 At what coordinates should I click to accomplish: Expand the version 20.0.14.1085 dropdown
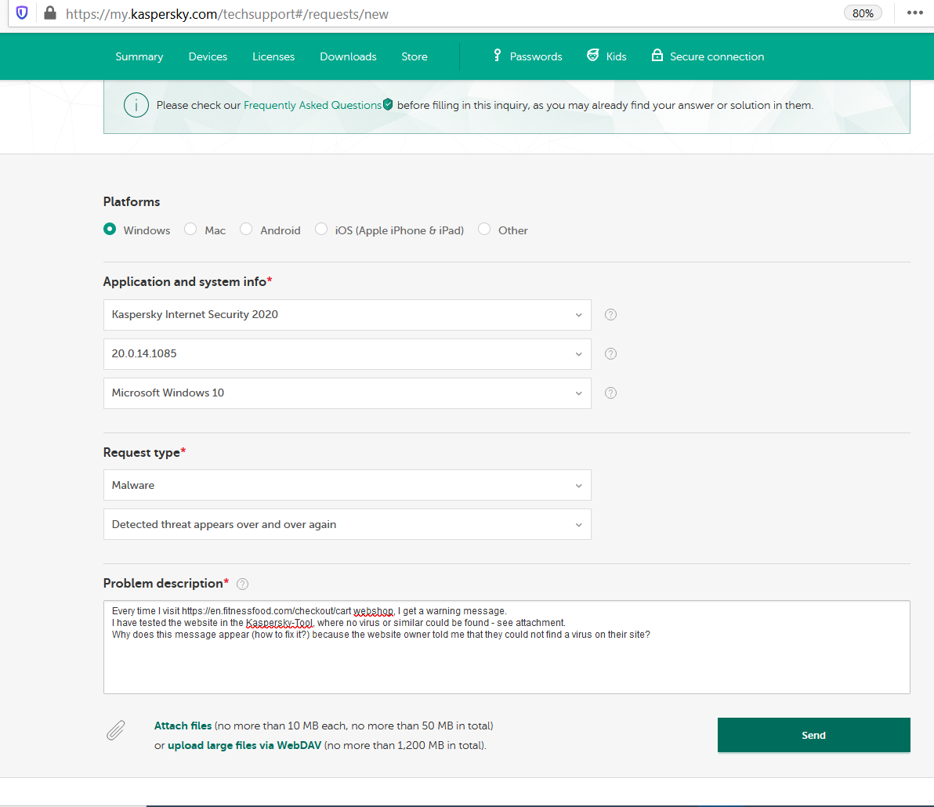pos(347,354)
